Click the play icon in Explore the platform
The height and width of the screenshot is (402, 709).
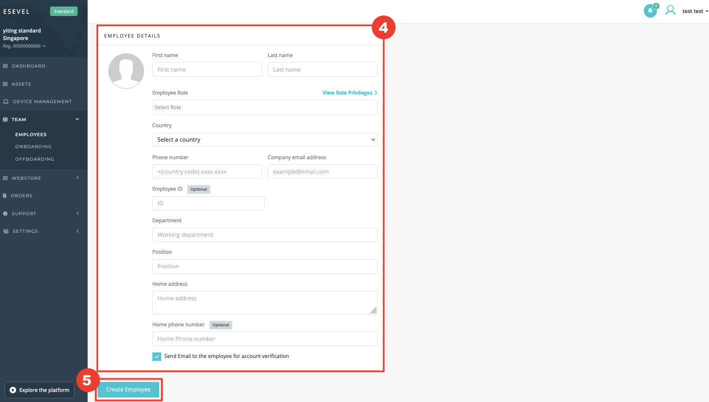pos(13,390)
